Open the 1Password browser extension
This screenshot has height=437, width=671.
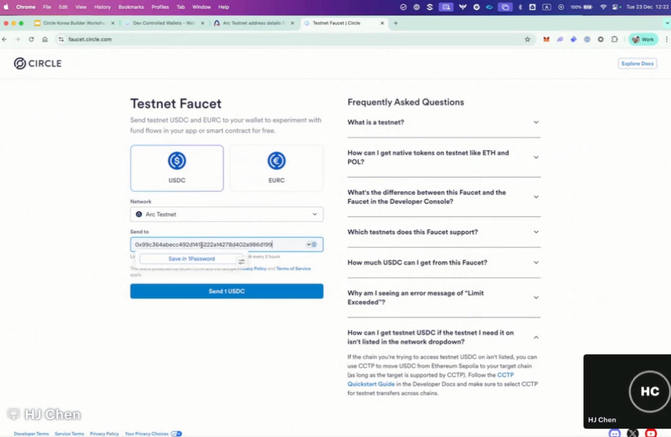587,39
